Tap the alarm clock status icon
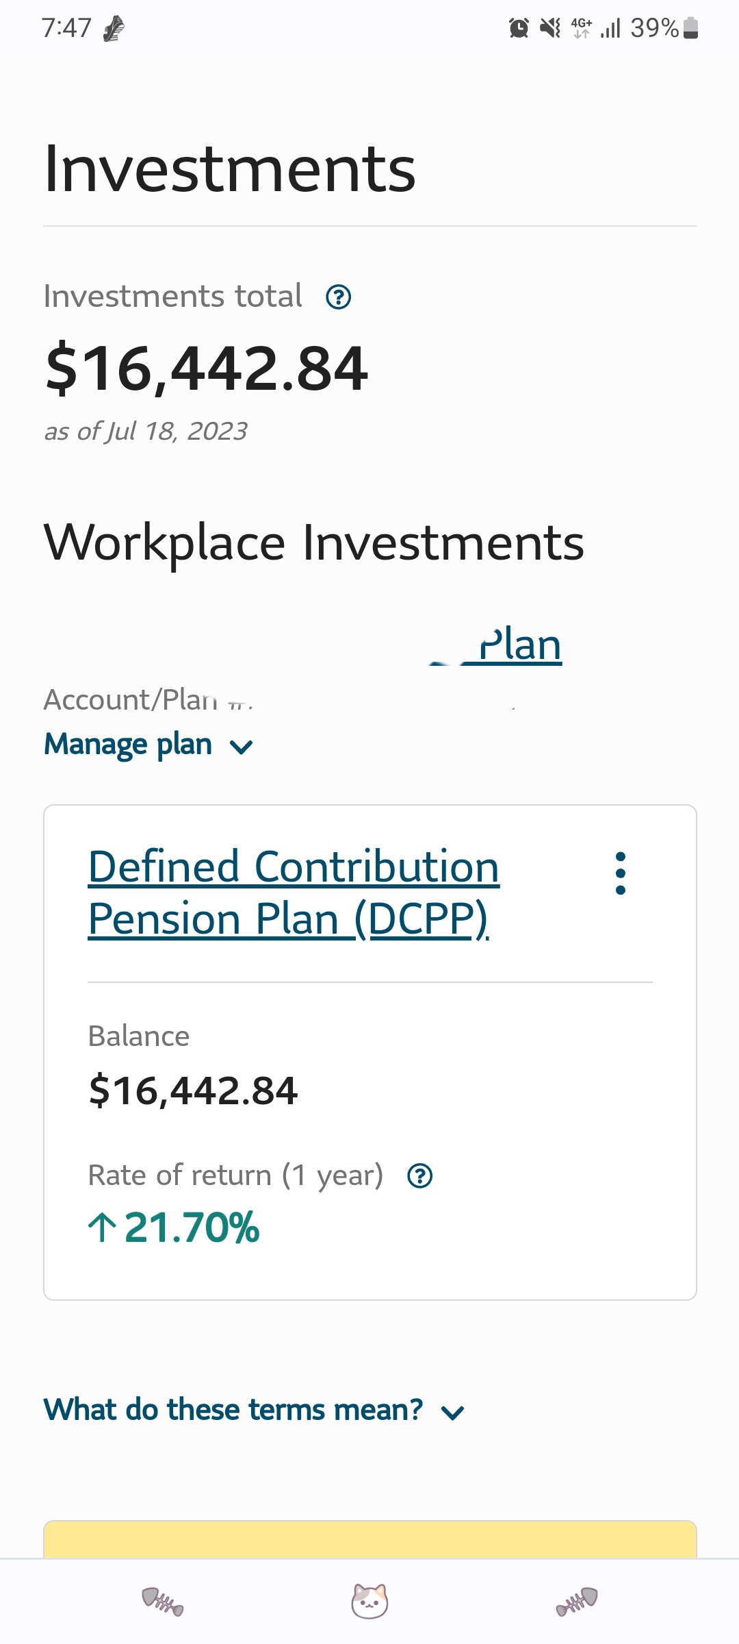Viewport: 739px width, 1644px height. tap(519, 28)
